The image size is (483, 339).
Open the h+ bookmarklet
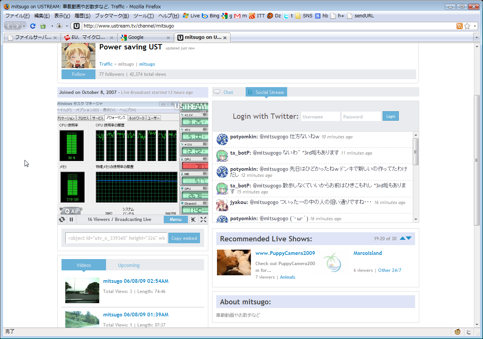[337, 16]
